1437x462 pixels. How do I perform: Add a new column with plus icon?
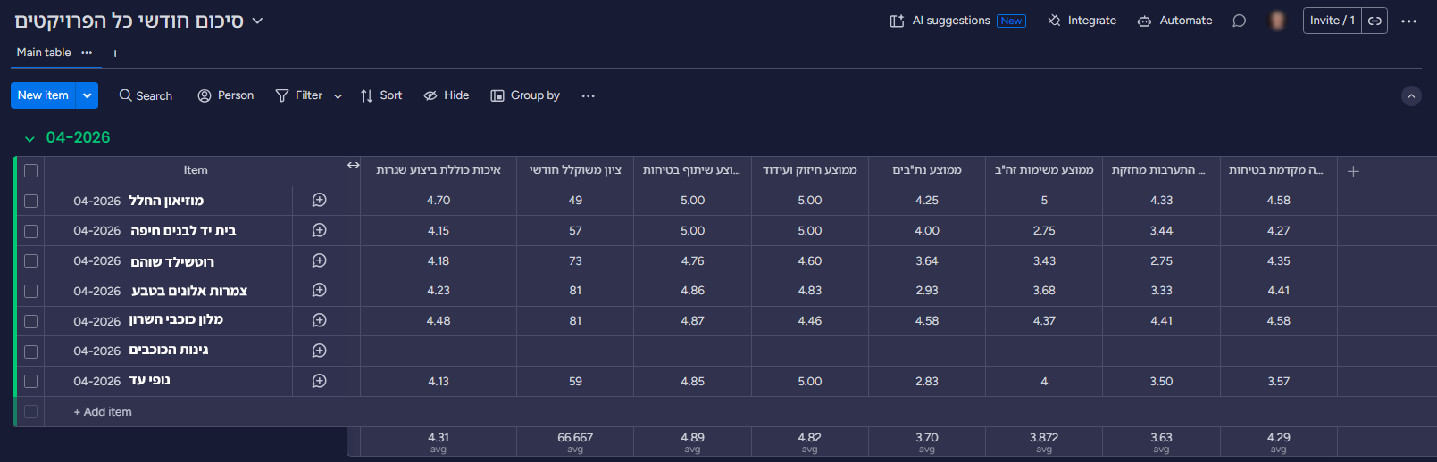pyautogui.click(x=1353, y=171)
